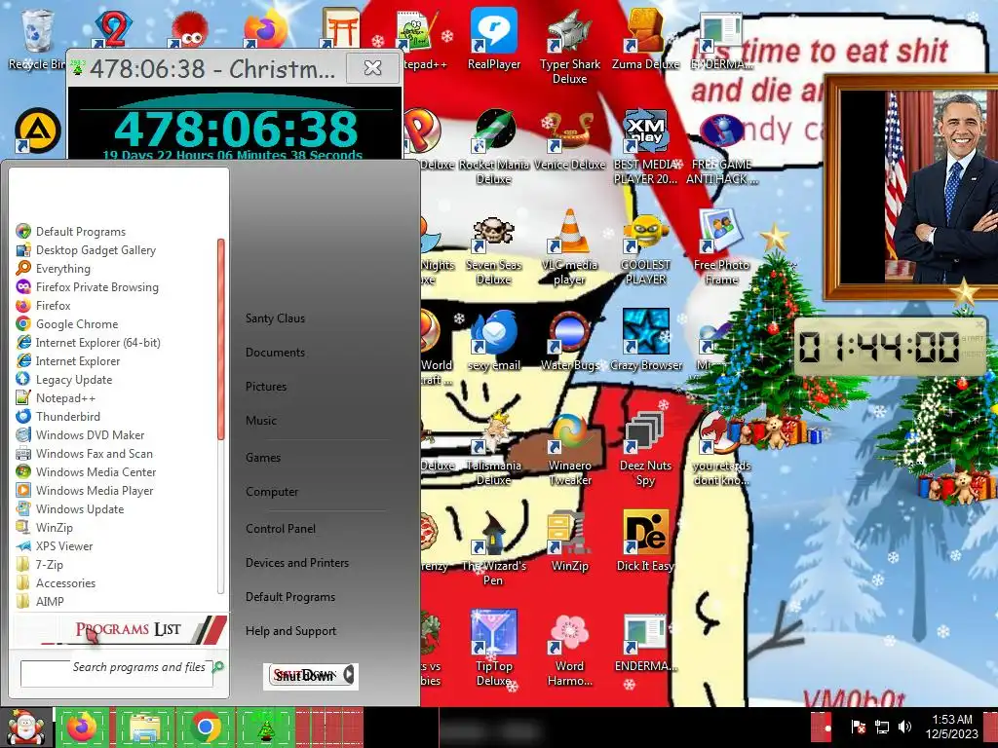The image size is (998, 748).
Task: Open Talismania Deluxe shortcut
Action: point(493,448)
